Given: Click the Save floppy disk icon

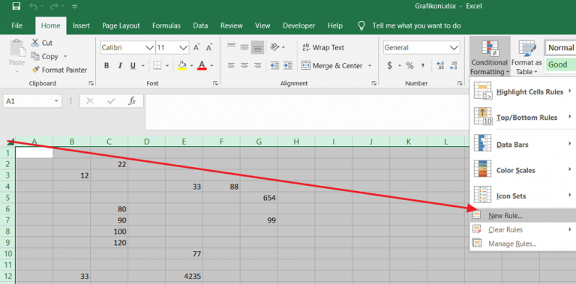Looking at the screenshot, I should coord(16,6).
